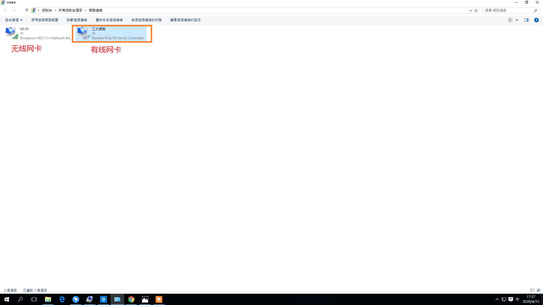Click 停用這個網路裝置 toolbar command
543x305 pixels.
pyautogui.click(x=45, y=20)
